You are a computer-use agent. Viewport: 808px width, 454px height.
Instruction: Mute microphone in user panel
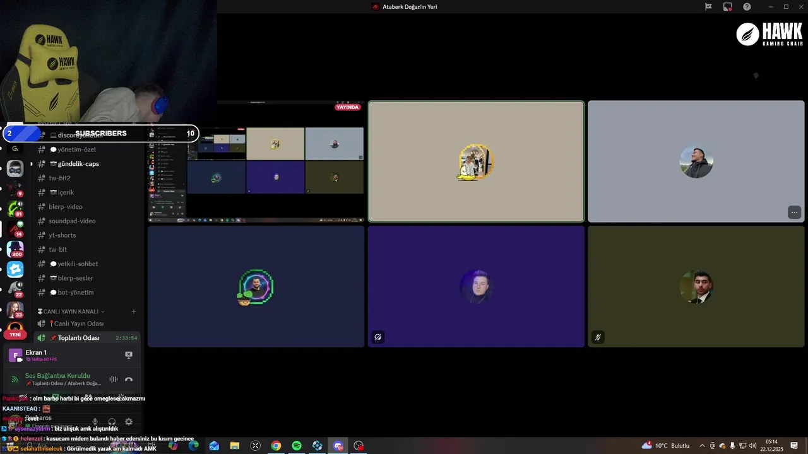pyautogui.click(x=95, y=421)
